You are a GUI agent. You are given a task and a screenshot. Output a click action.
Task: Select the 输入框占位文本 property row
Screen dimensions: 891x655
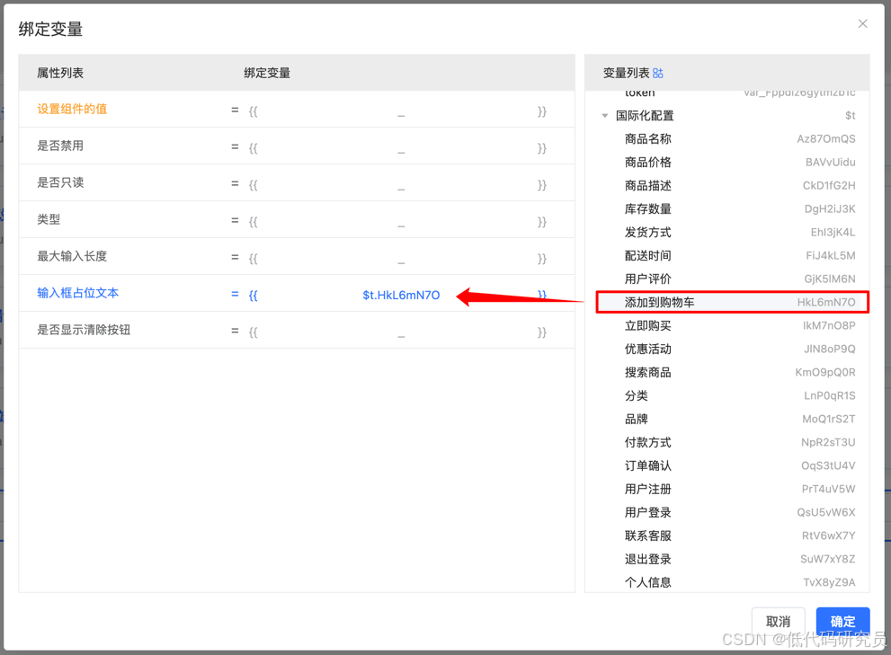click(x=297, y=293)
